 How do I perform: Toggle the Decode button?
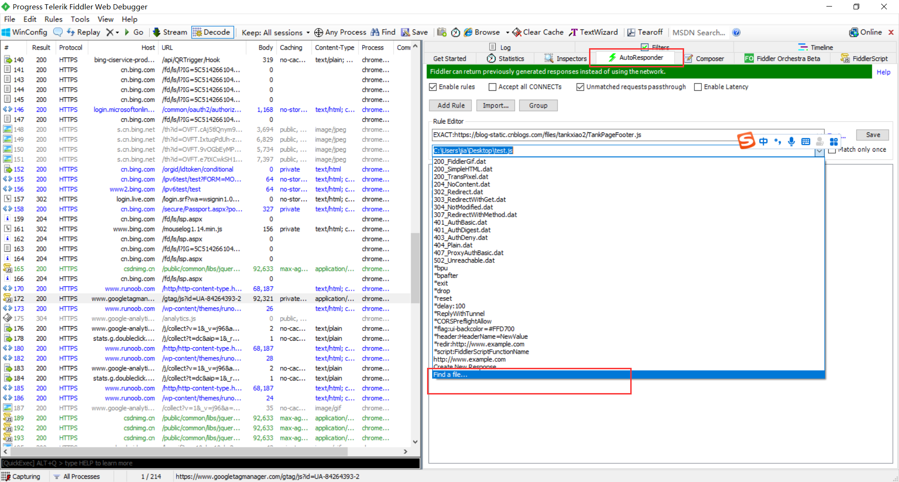(x=213, y=32)
